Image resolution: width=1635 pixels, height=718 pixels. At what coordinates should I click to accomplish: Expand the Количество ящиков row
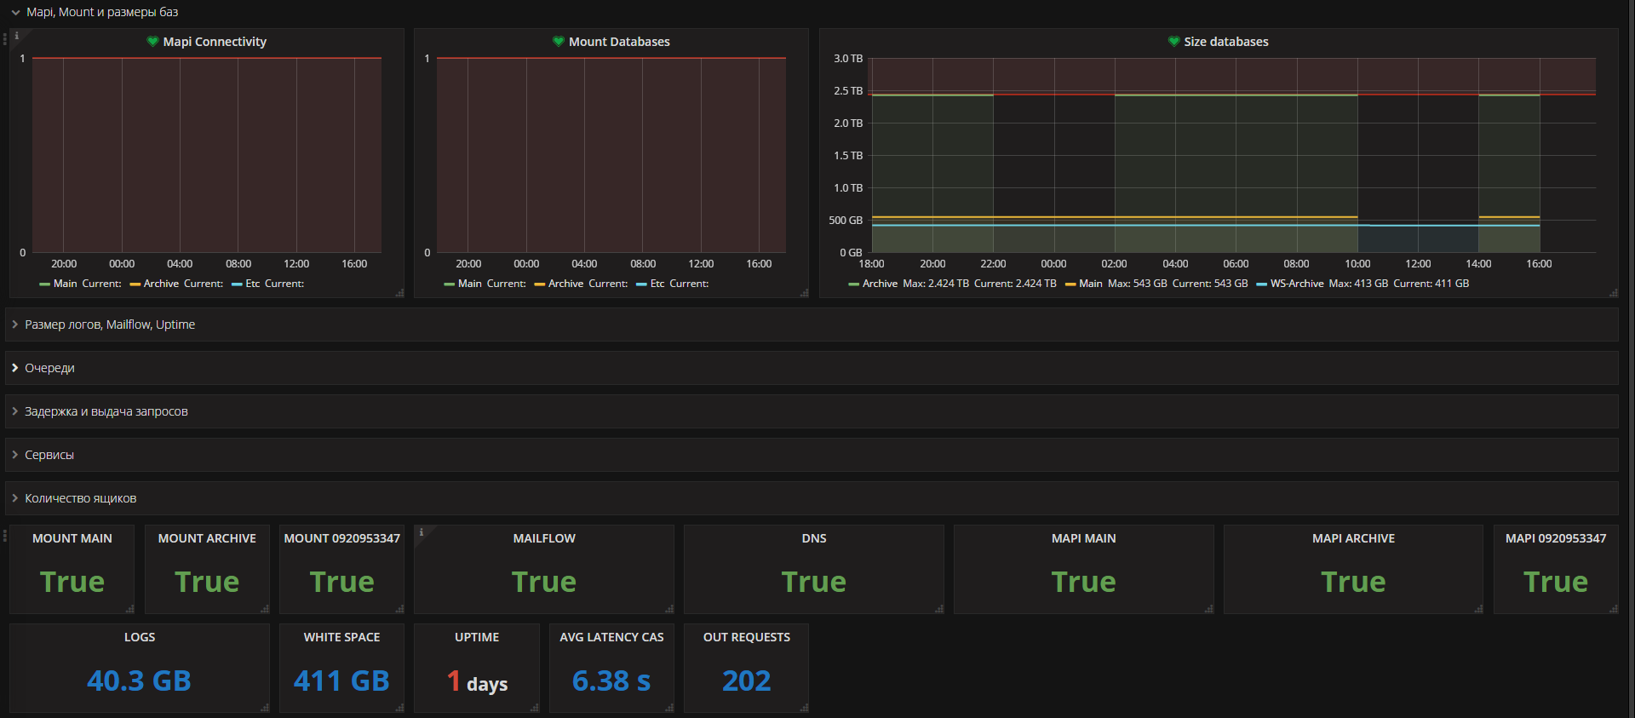pos(80,498)
